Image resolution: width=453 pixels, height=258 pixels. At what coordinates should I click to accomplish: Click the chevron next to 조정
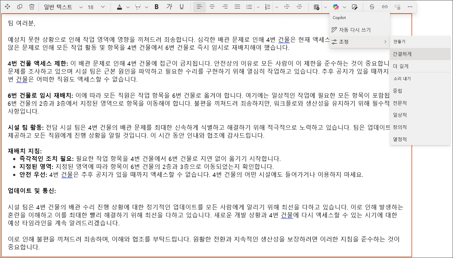tap(385, 42)
